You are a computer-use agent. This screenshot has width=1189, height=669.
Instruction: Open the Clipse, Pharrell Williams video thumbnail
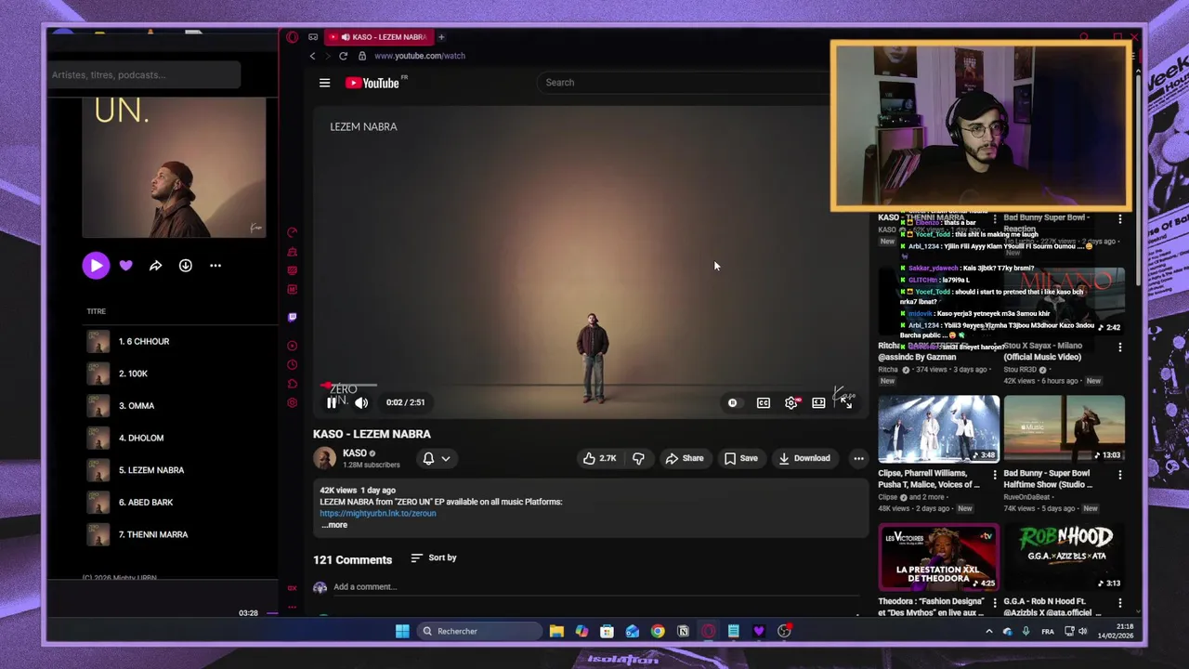(x=938, y=429)
